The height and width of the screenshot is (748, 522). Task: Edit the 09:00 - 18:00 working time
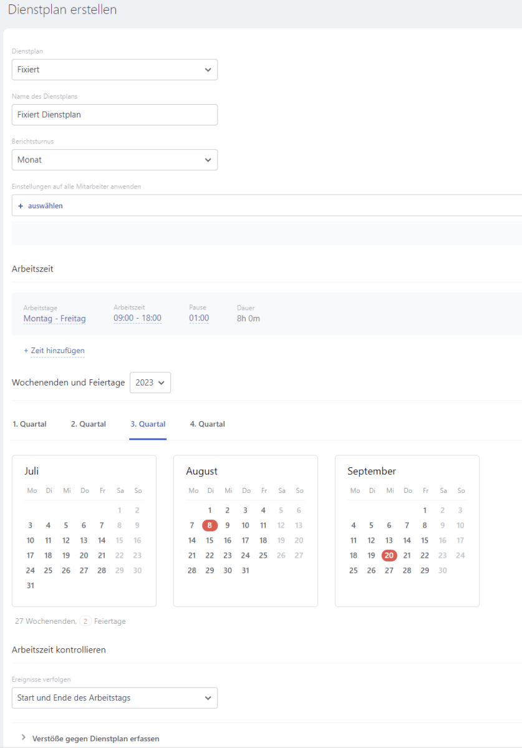coord(137,318)
